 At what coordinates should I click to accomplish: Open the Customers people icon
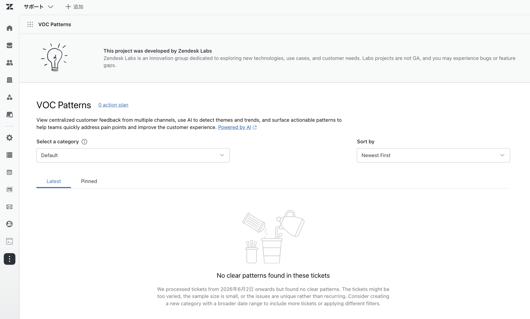(x=9, y=63)
